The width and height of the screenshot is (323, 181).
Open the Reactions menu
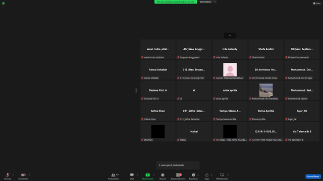point(193,176)
